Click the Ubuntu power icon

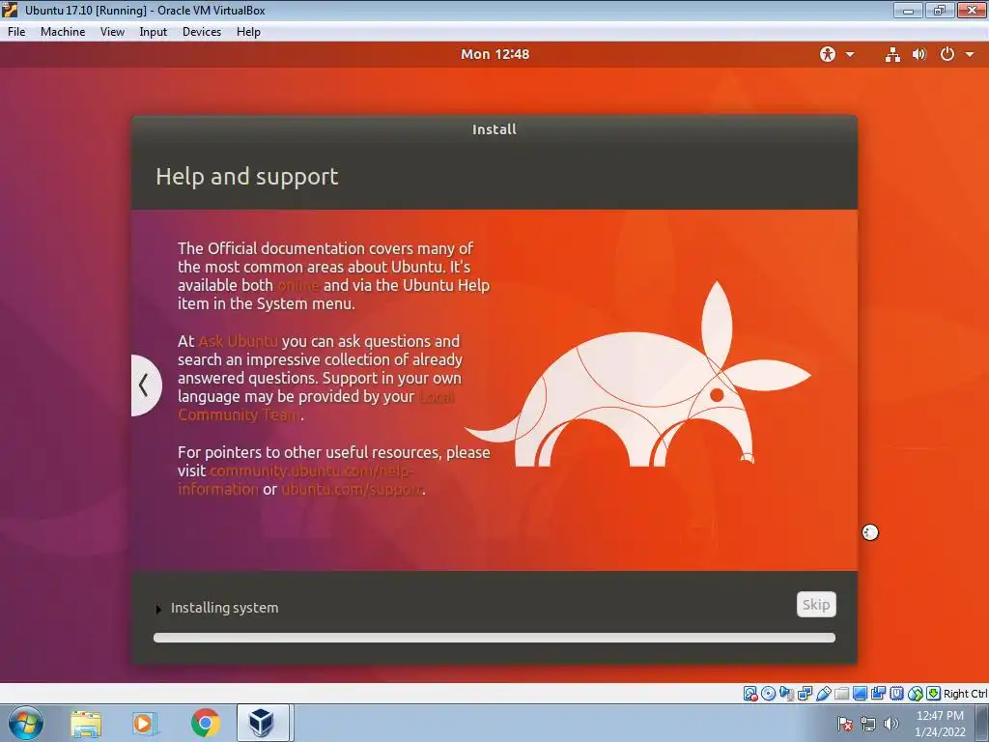pyautogui.click(x=947, y=54)
